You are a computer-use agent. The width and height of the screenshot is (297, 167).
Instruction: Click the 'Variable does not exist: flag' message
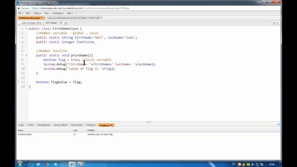(x=100, y=135)
